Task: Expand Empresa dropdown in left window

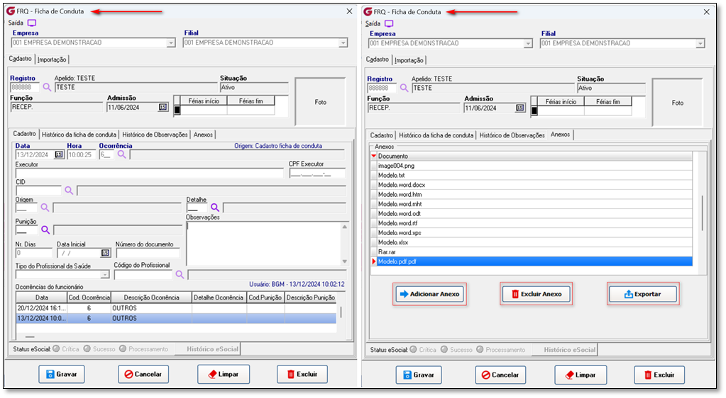Action: click(171, 42)
